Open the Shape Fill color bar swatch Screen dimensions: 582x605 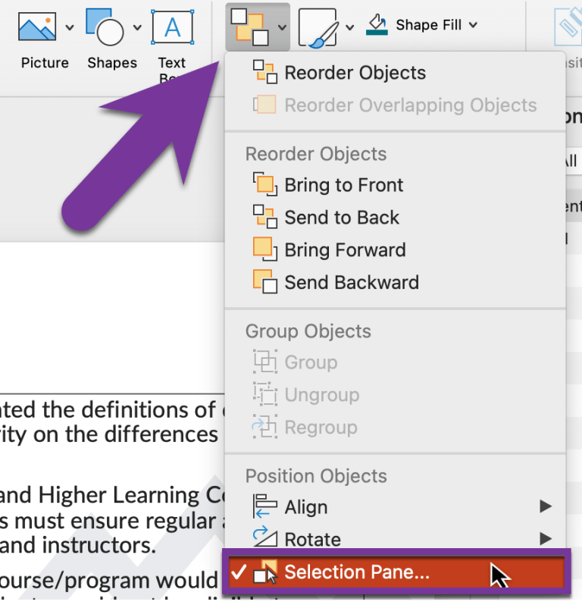(377, 33)
